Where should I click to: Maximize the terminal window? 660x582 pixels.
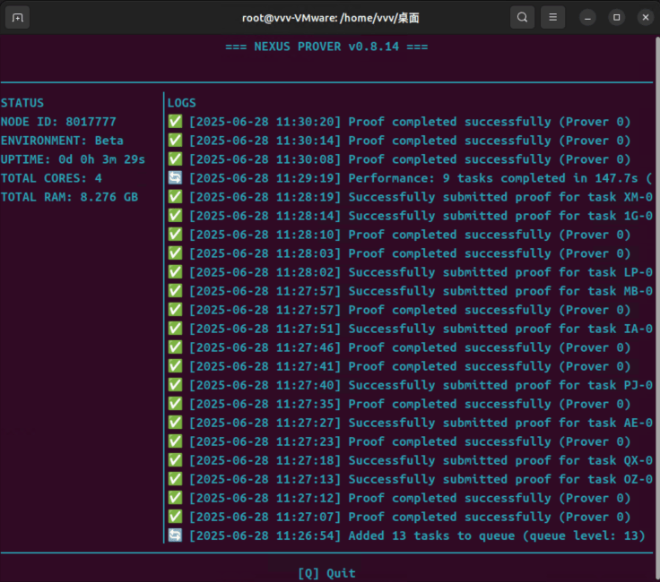[x=617, y=18]
